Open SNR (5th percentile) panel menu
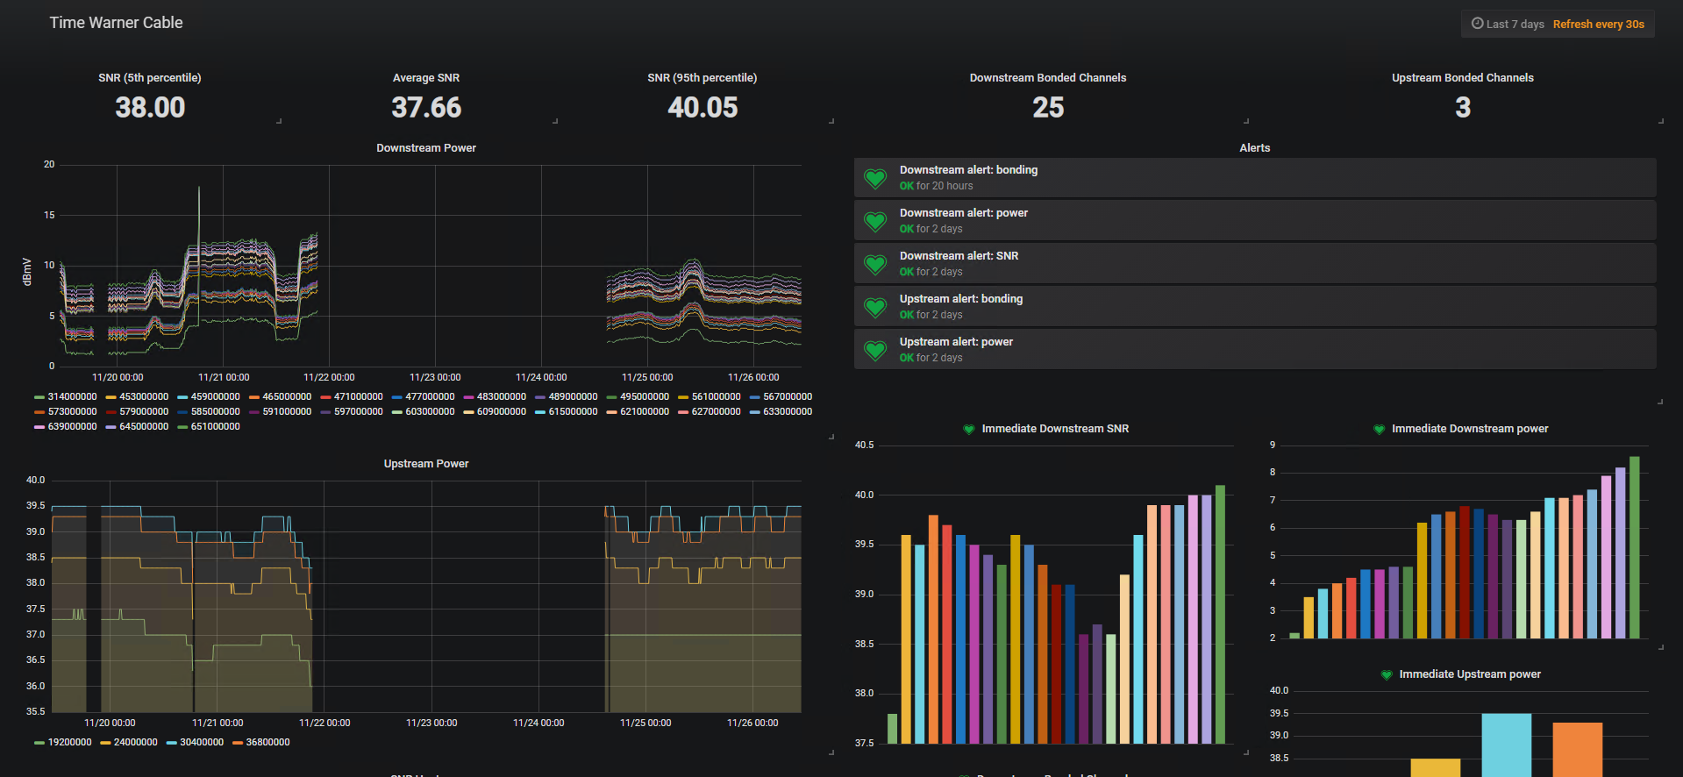 coord(150,78)
